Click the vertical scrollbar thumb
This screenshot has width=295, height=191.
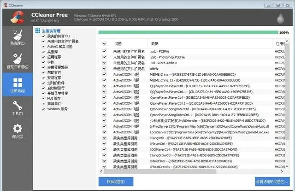tap(287, 91)
